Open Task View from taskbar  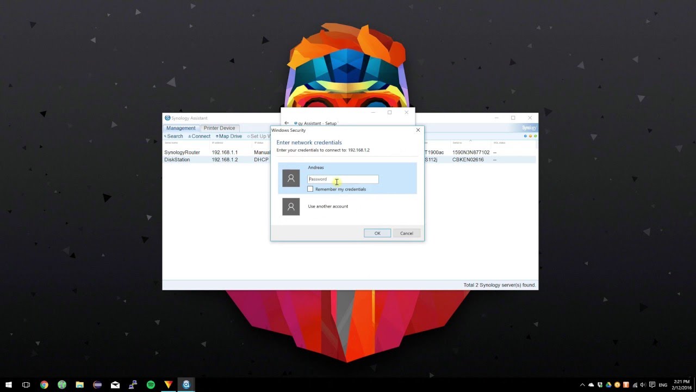click(26, 384)
